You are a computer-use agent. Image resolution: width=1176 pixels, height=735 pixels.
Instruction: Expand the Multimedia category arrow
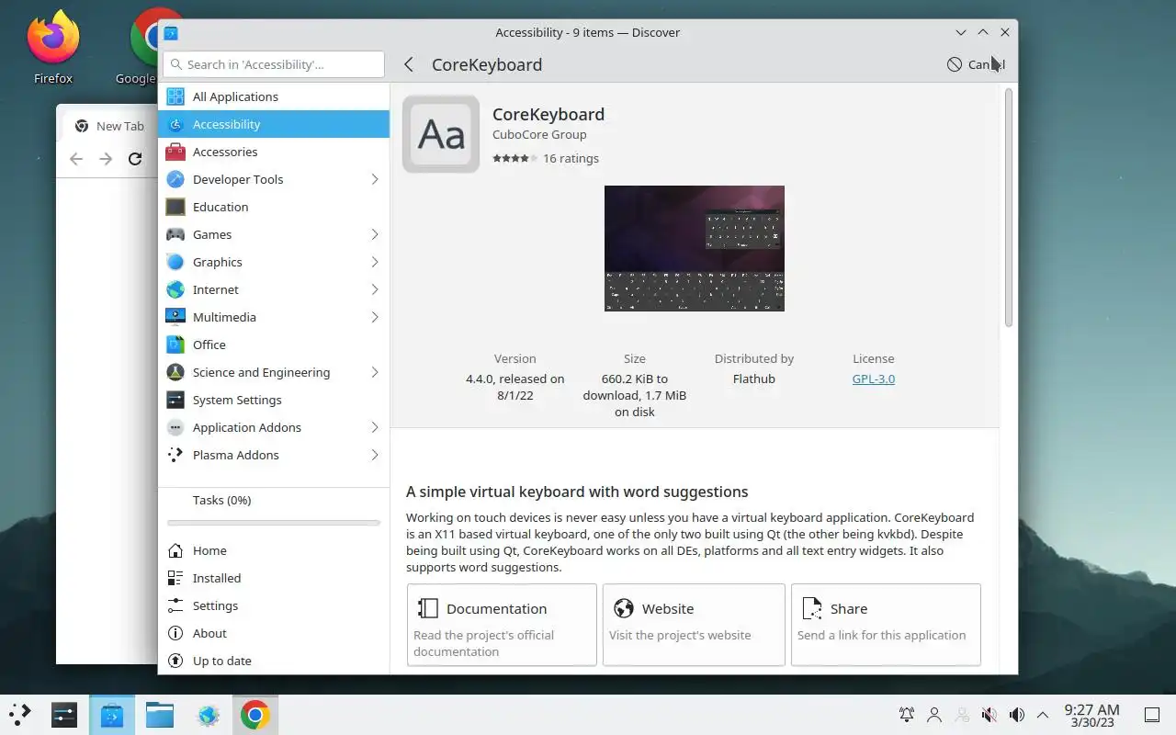tap(375, 317)
